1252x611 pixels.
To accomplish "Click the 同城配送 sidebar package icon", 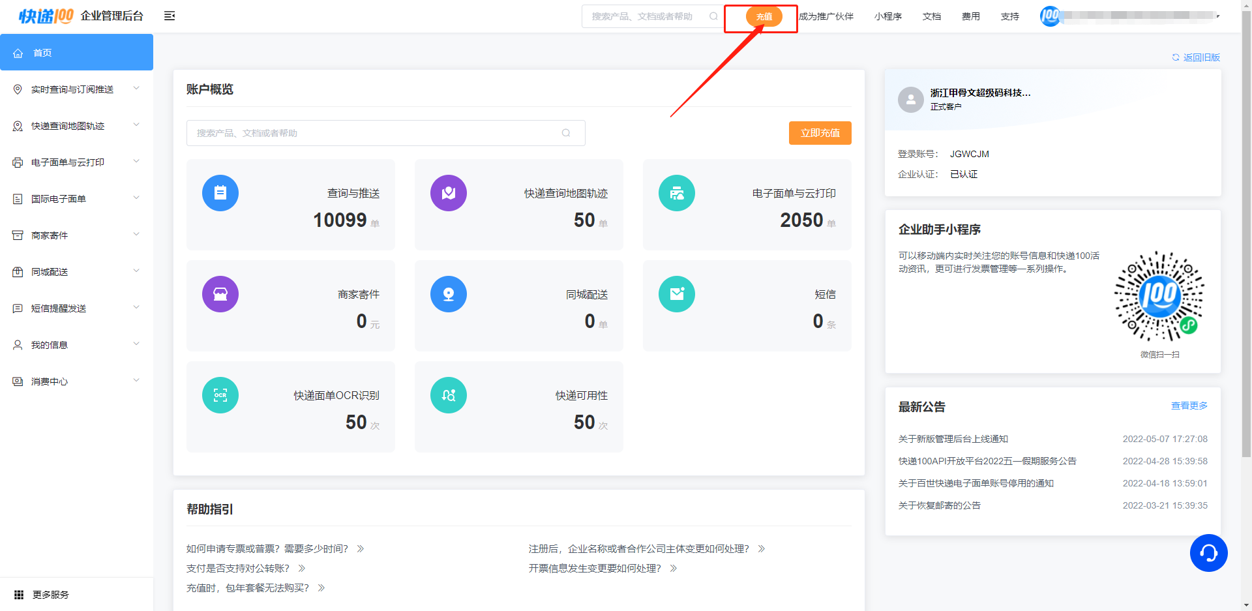I will click(x=18, y=272).
